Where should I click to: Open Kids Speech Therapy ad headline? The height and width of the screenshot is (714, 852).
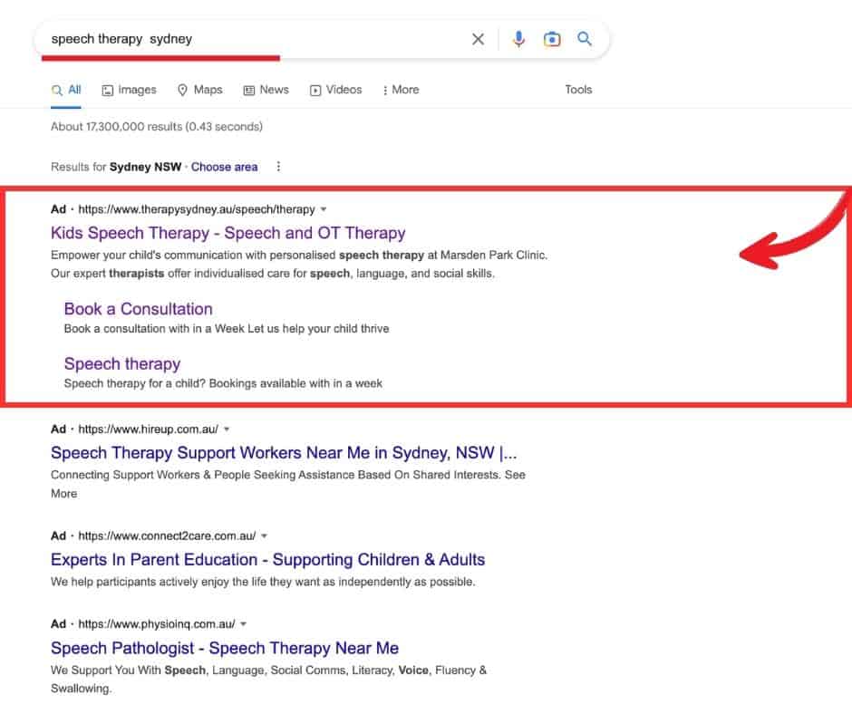coord(228,233)
